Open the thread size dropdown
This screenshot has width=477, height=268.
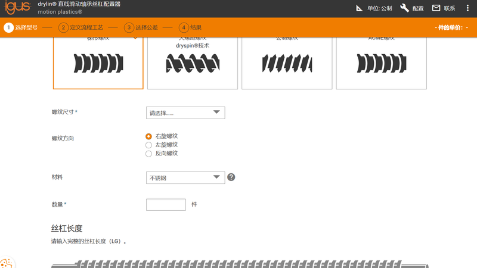[x=185, y=113]
